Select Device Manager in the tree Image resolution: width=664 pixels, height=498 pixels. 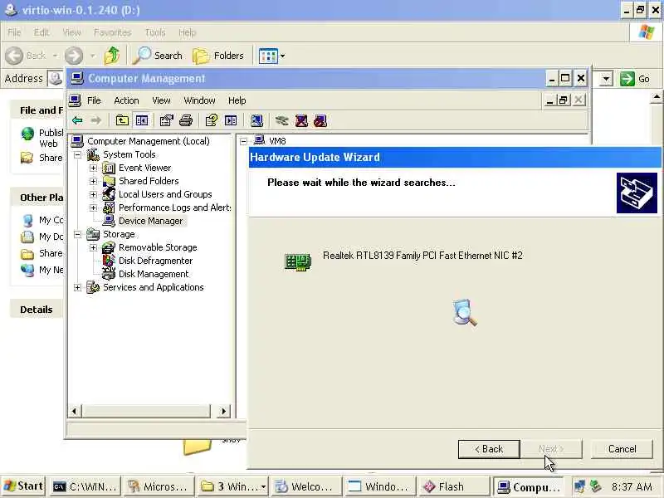(150, 221)
